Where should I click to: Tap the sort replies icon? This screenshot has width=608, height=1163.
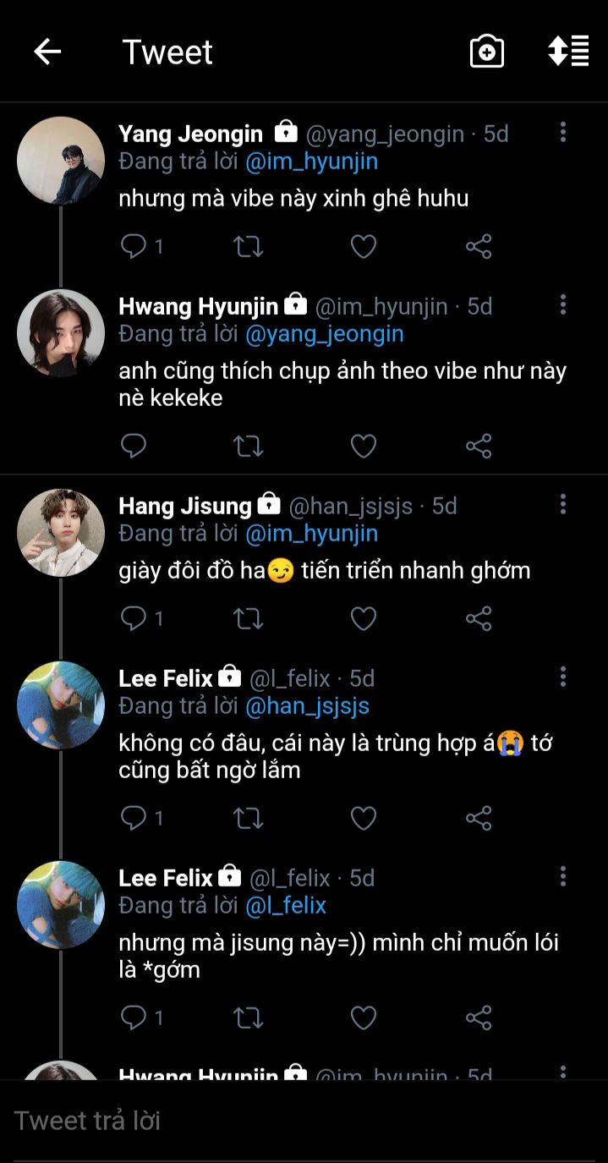click(x=568, y=52)
